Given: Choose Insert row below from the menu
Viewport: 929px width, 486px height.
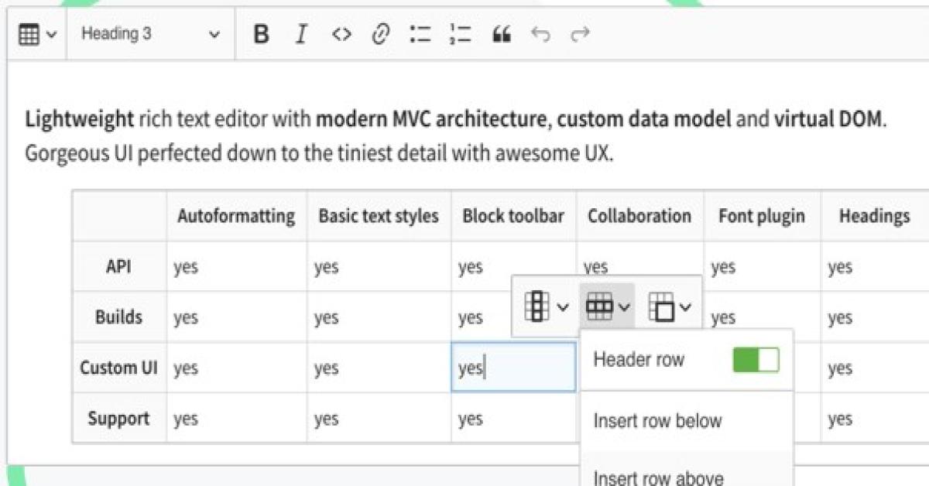Looking at the screenshot, I should tap(686, 421).
